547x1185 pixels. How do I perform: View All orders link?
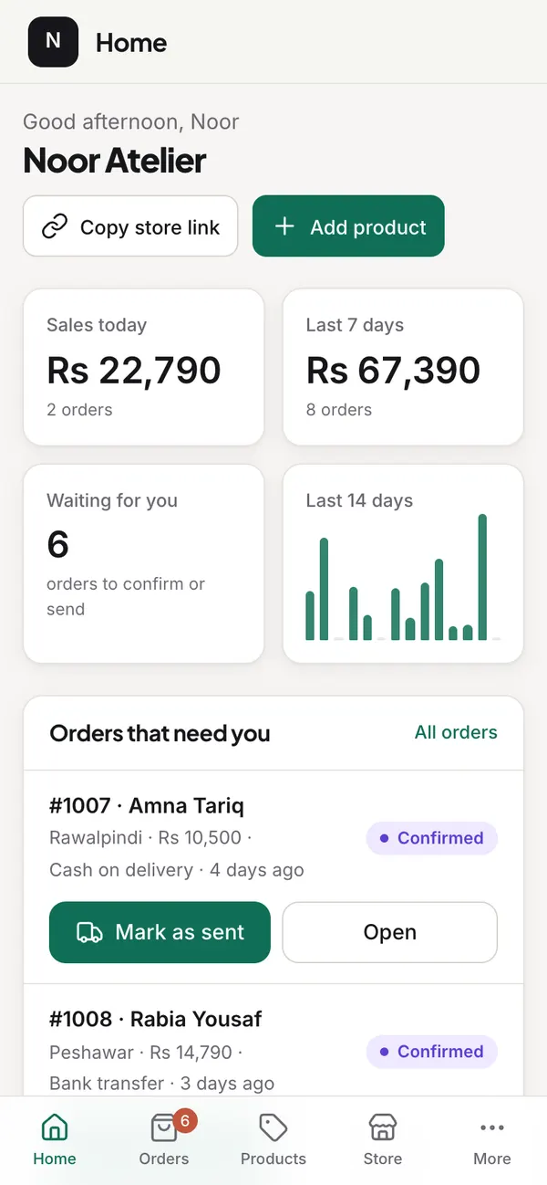pos(456,732)
